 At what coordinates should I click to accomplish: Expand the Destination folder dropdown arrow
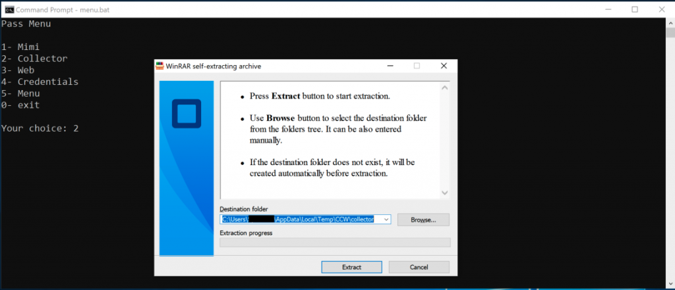tap(386, 220)
